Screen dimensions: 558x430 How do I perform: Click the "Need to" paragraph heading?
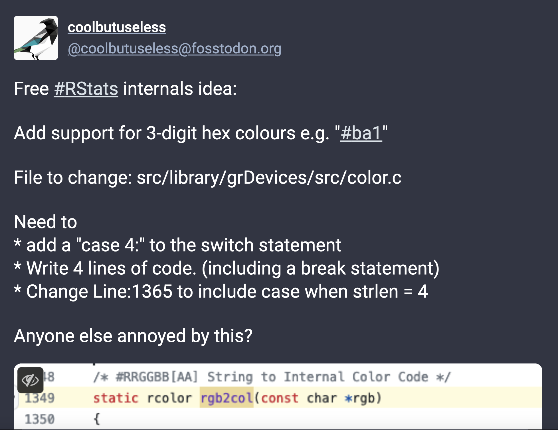[x=46, y=222]
